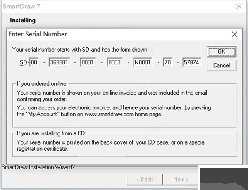Click the 'Enter Serial Number' dialog title
This screenshot has height=190, width=248.
pos(38,34)
